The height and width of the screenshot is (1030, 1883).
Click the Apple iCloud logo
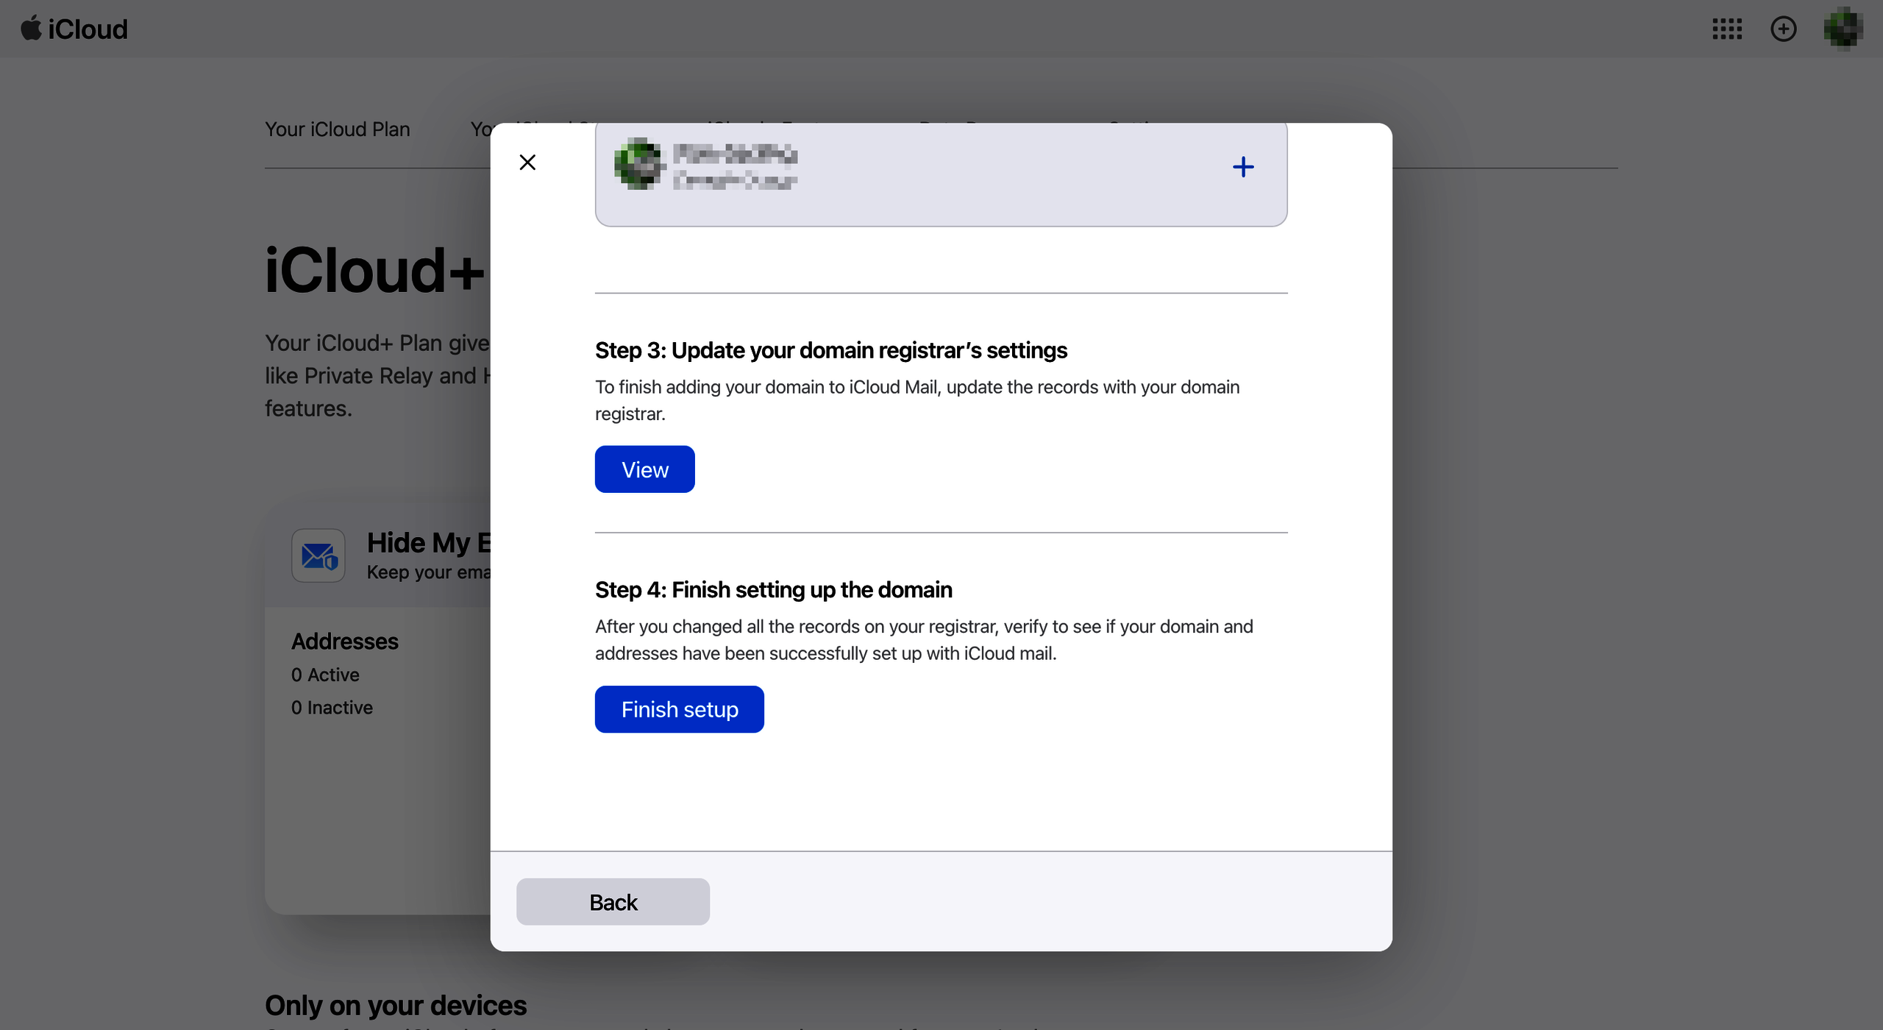pyautogui.click(x=72, y=29)
